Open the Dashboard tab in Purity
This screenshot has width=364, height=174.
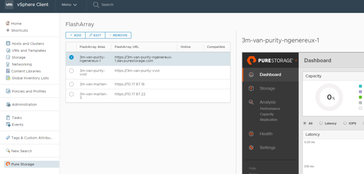coord(270,75)
